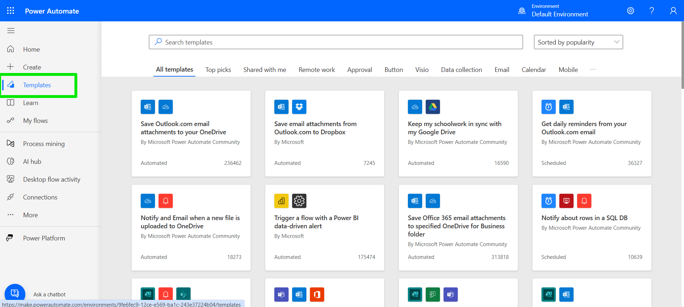Viewport: 684px width, 307px height.
Task: Click the Search templates input field
Action: coord(336,42)
